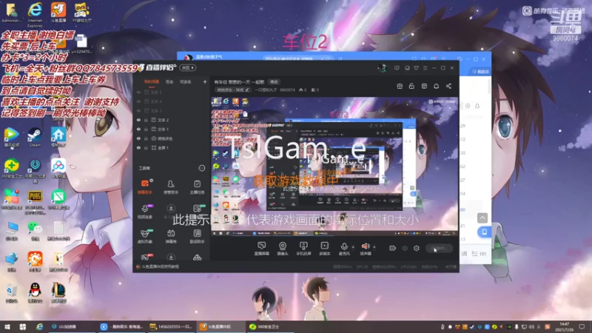
Task: Click the share icon beside room title
Action: [x=449, y=86]
